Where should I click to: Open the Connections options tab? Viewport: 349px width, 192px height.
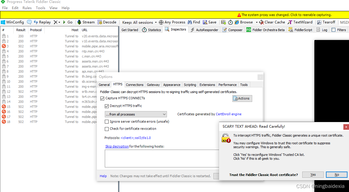135,85
